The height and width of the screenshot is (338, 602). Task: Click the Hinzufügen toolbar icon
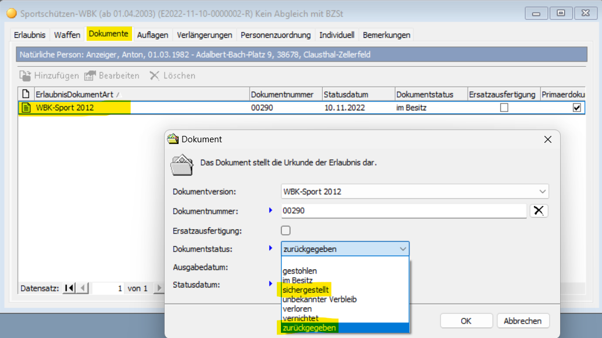(25, 75)
